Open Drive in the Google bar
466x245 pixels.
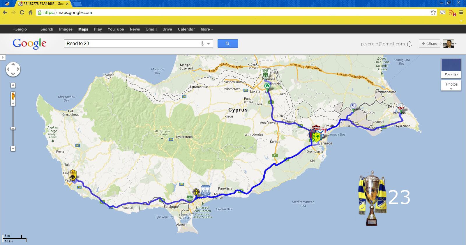point(167,29)
